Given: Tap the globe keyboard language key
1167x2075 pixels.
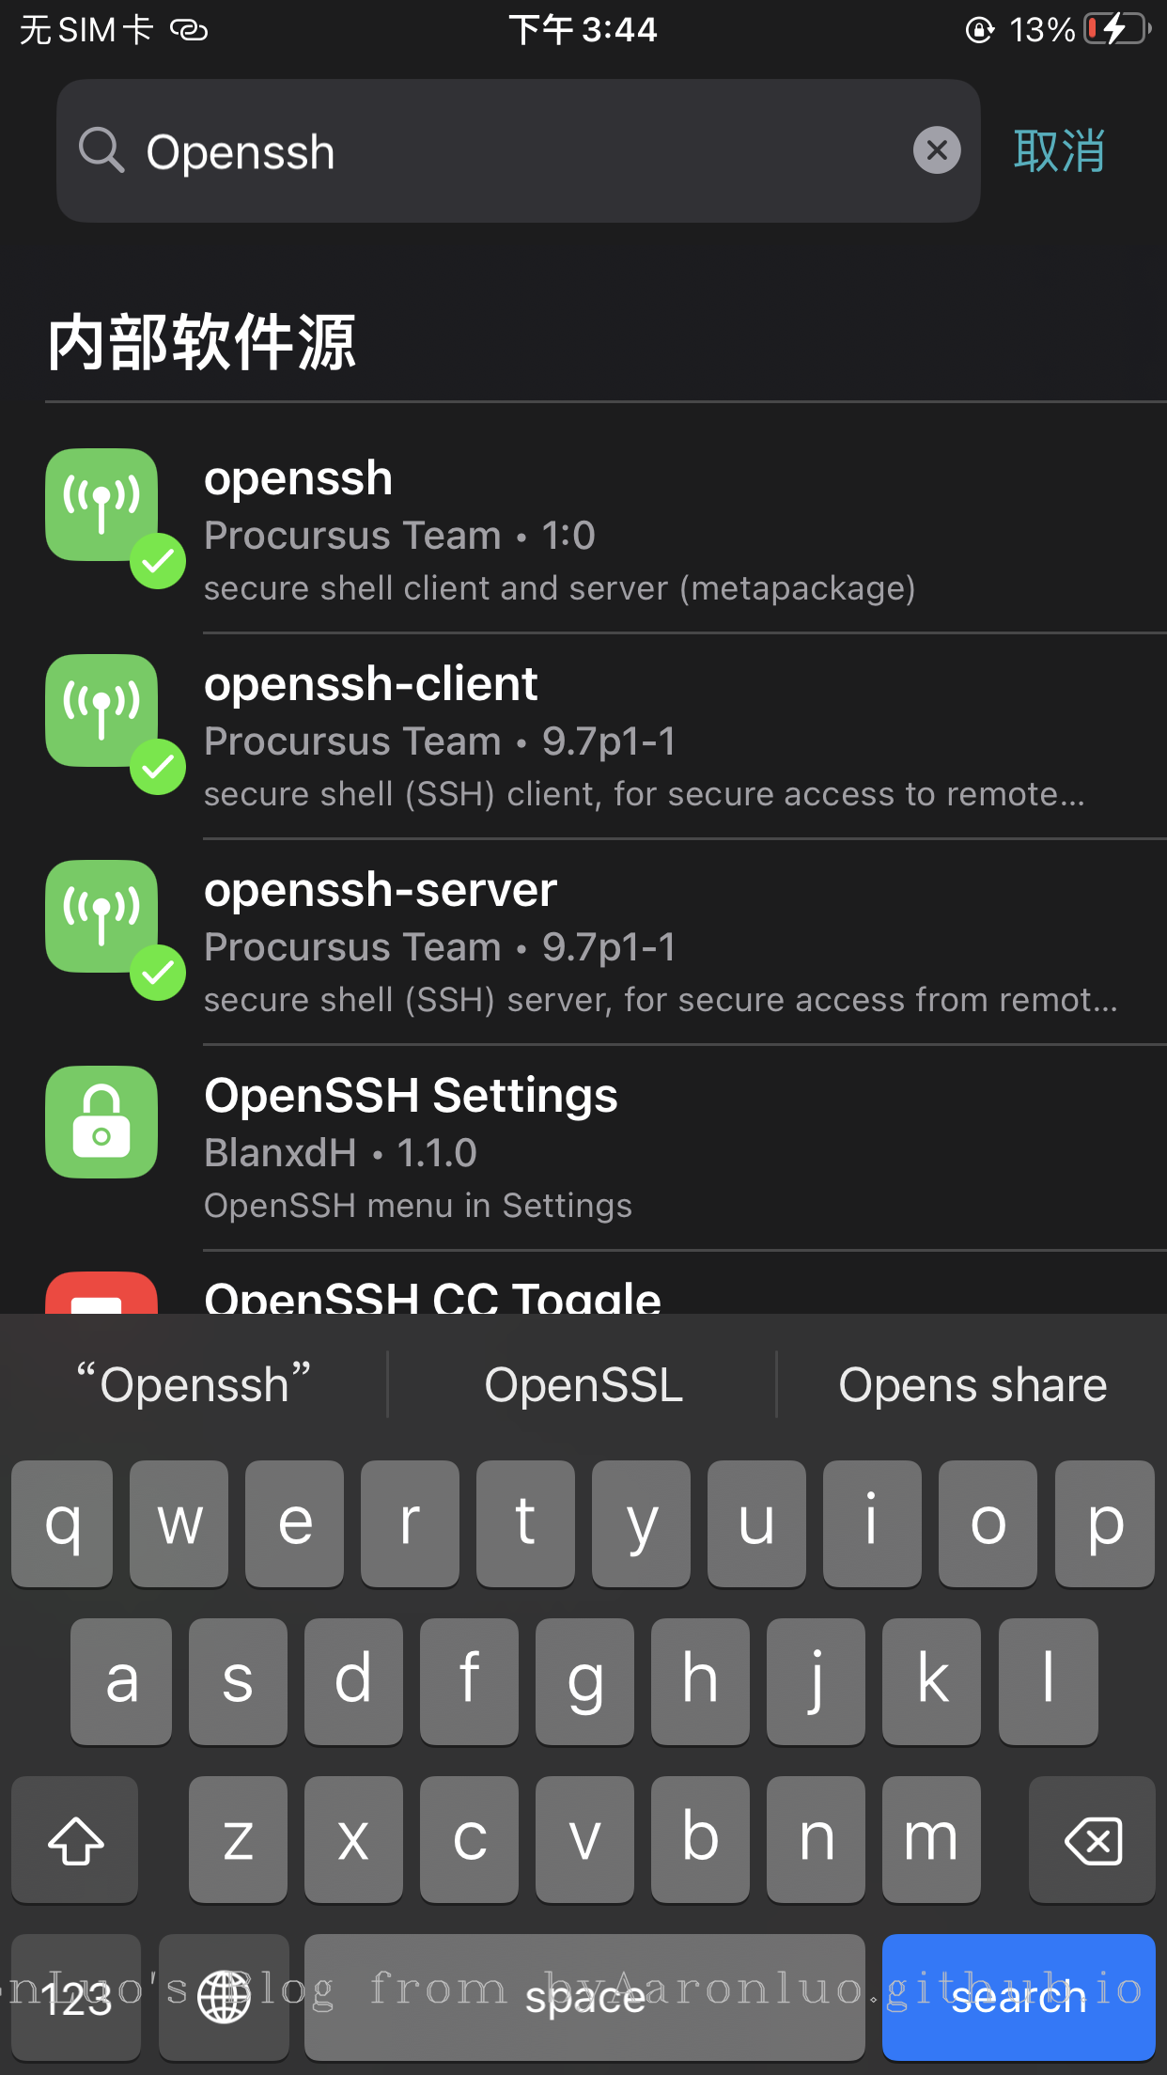Looking at the screenshot, I should point(224,1997).
